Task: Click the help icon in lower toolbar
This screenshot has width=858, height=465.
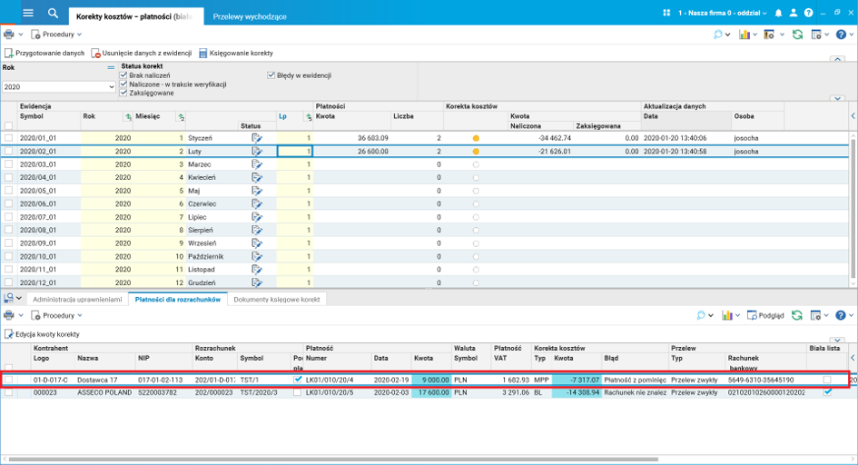Action: (x=841, y=315)
